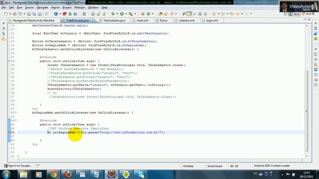This screenshot has height=179, width=319.
Task: Open the Help menu
Action: pos(105,7)
